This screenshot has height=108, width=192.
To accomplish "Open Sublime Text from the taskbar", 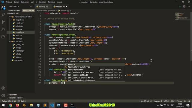I will click(45, 105).
